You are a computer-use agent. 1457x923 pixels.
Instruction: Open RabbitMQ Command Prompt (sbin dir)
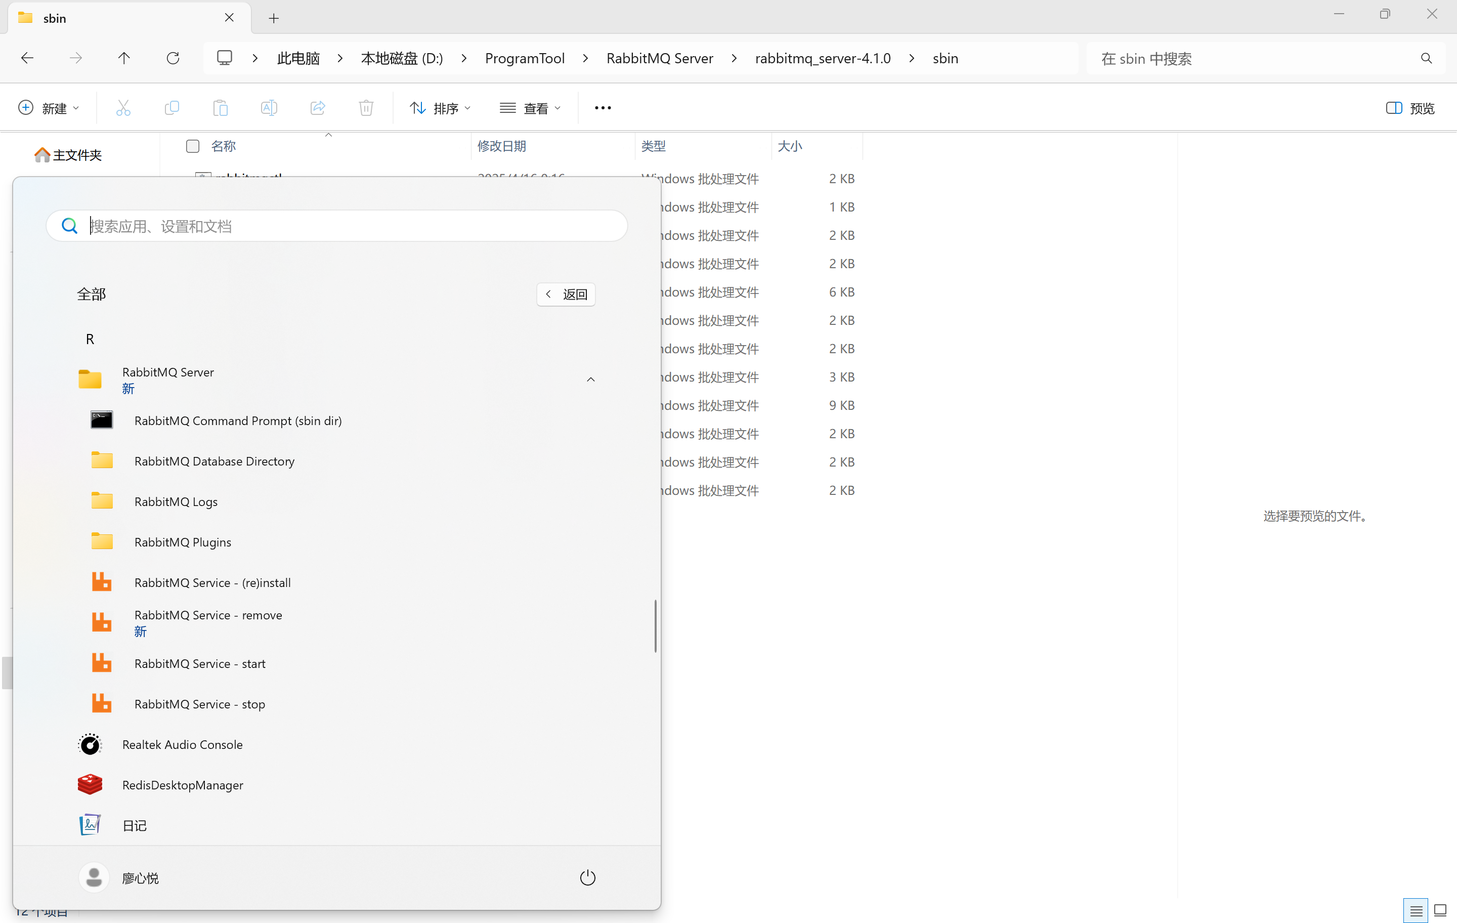tap(237, 421)
